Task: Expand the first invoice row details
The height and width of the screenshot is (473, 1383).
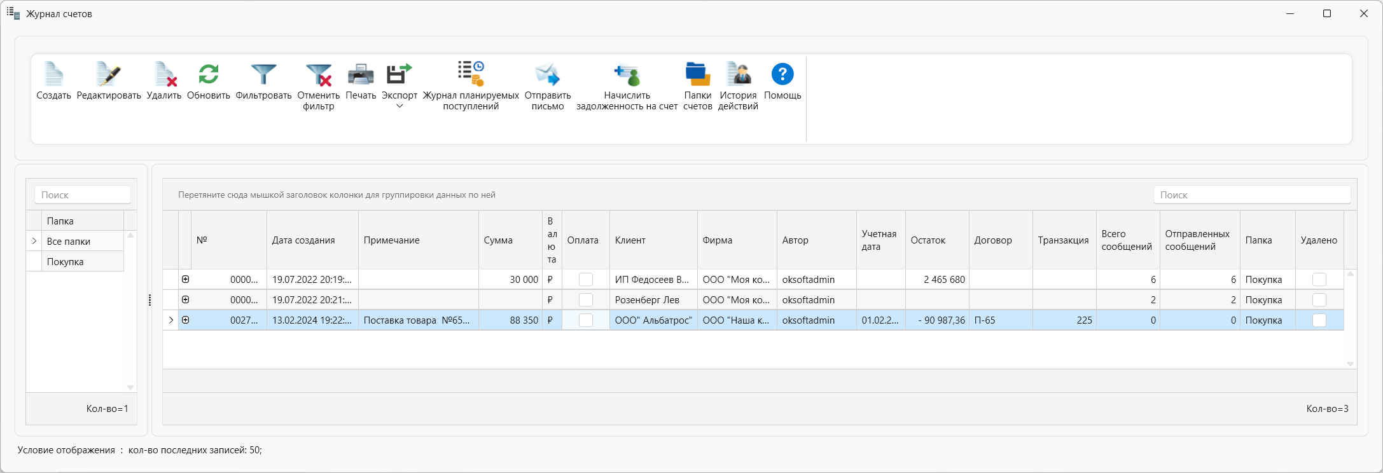Action: click(186, 280)
